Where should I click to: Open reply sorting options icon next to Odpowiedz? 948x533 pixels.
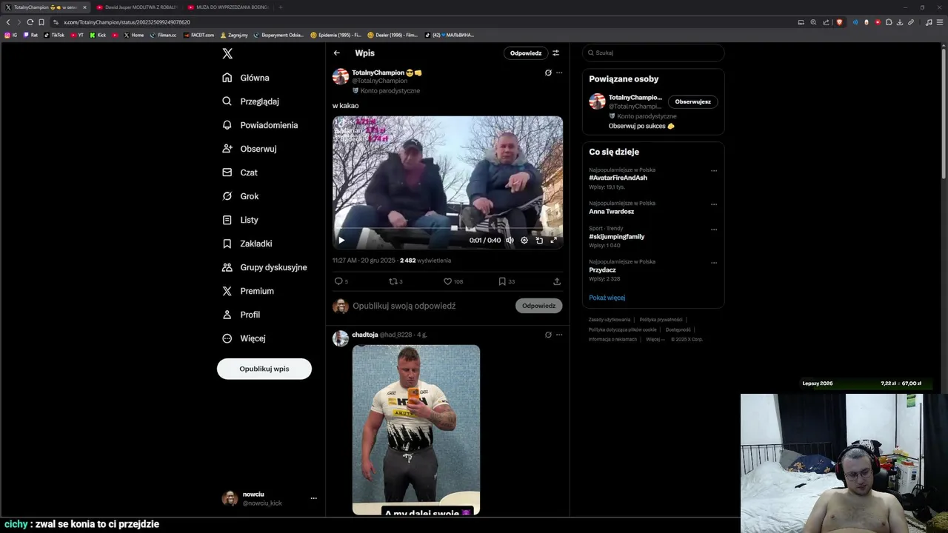[x=555, y=53]
